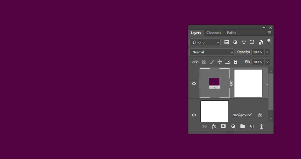Select the Background layer thumbnail
The image size is (301, 159).
(215, 111)
